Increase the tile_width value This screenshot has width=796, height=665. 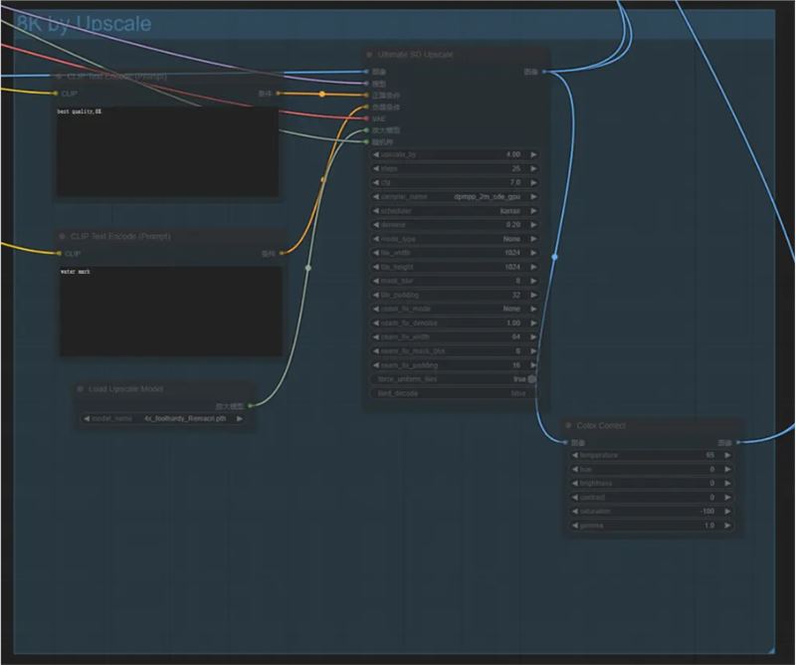[x=533, y=253]
